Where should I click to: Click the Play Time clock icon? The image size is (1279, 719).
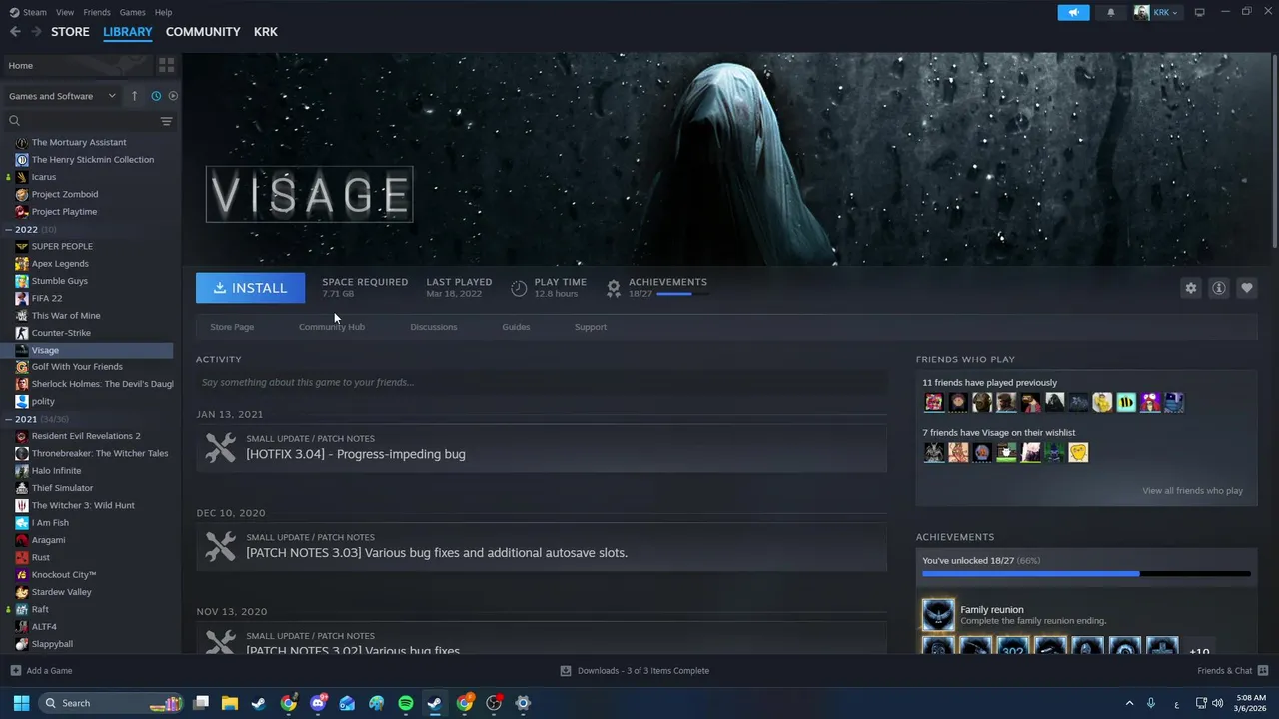pos(519,288)
